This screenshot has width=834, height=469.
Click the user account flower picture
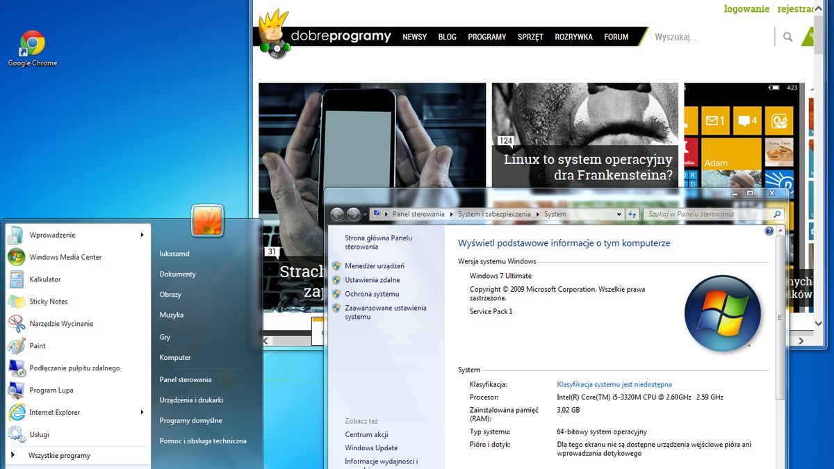coord(208,221)
